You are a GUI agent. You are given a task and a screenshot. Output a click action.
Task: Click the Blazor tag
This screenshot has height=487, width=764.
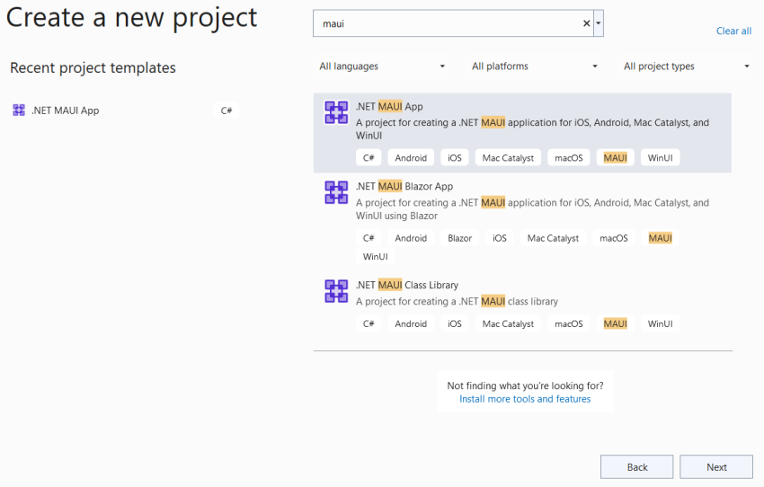pyautogui.click(x=460, y=238)
